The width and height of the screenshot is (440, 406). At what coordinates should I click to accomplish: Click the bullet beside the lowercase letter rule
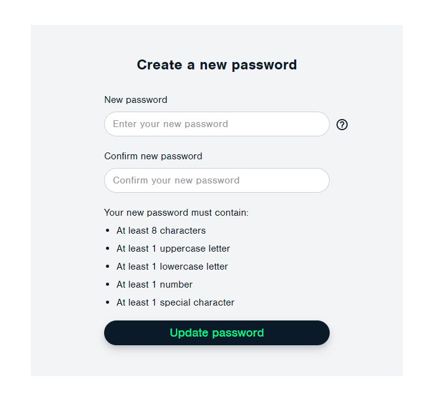point(108,267)
